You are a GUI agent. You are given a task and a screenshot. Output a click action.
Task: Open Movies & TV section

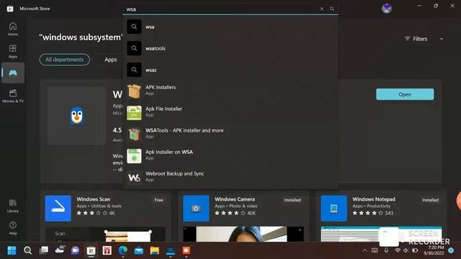(x=13, y=96)
